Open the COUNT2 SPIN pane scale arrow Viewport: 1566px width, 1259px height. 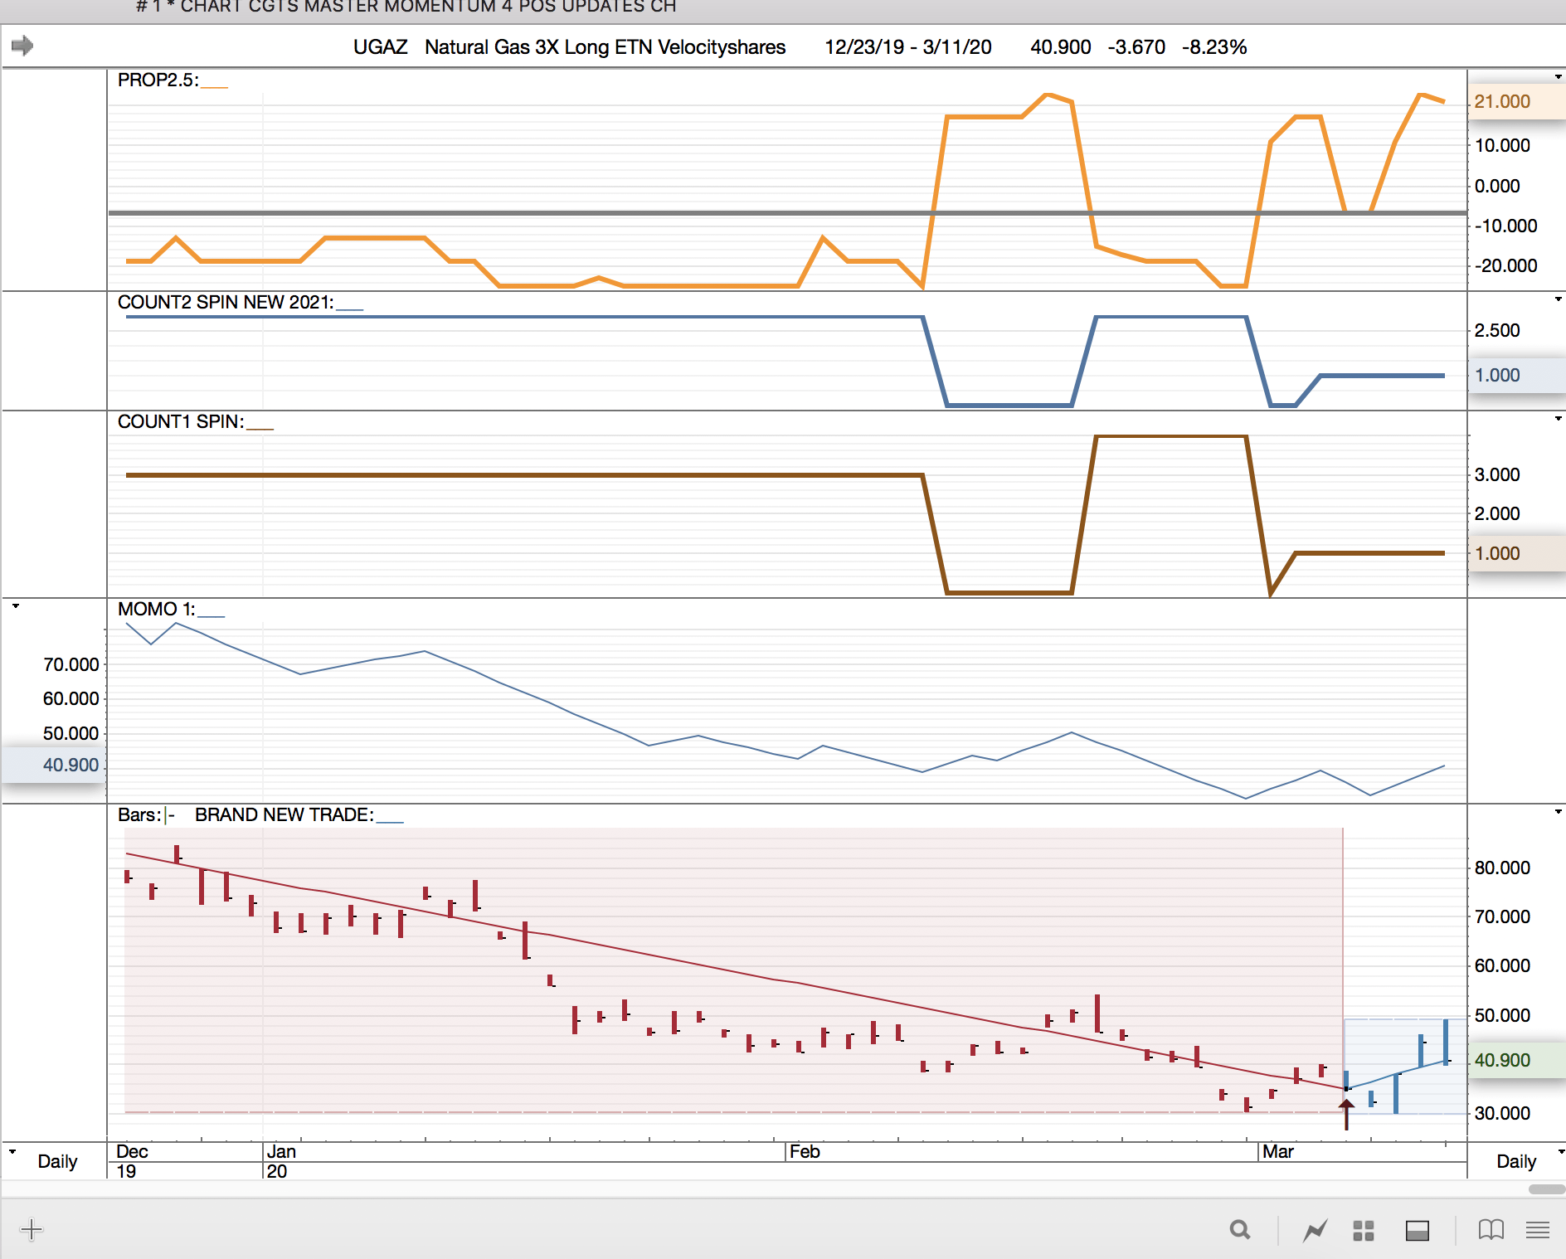[x=1559, y=299]
